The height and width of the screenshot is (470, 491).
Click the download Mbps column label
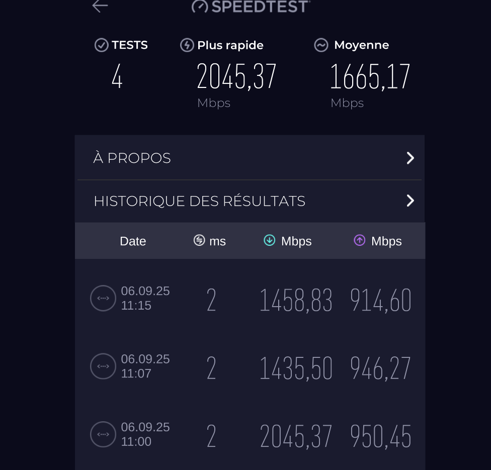[296, 241]
